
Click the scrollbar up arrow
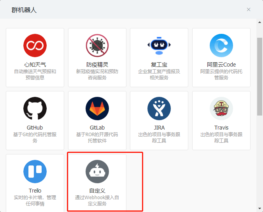(x=259, y=22)
